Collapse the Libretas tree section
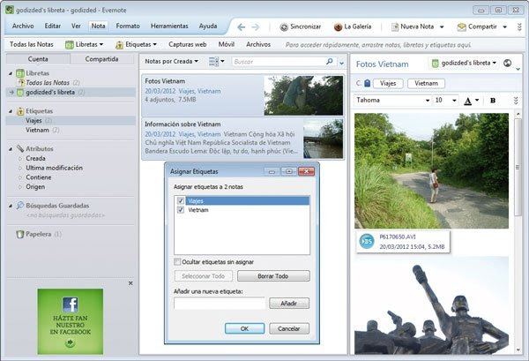This screenshot has height=361, width=529. [x=11, y=73]
